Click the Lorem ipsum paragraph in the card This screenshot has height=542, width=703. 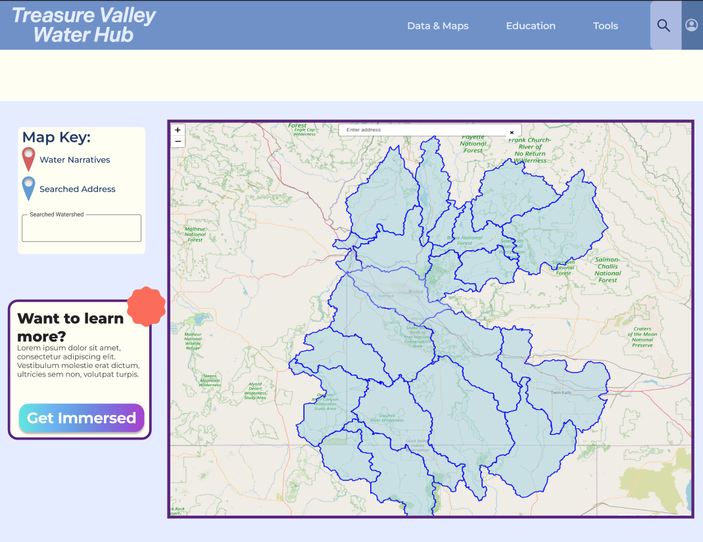click(78, 361)
